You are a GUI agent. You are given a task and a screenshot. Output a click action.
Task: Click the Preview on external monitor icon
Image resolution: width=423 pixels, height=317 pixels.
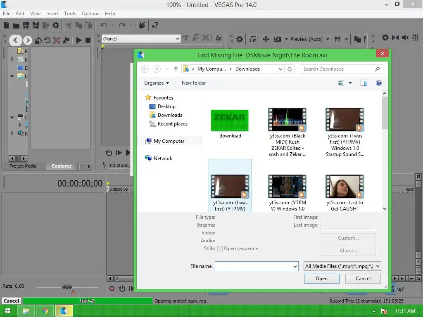(253, 39)
